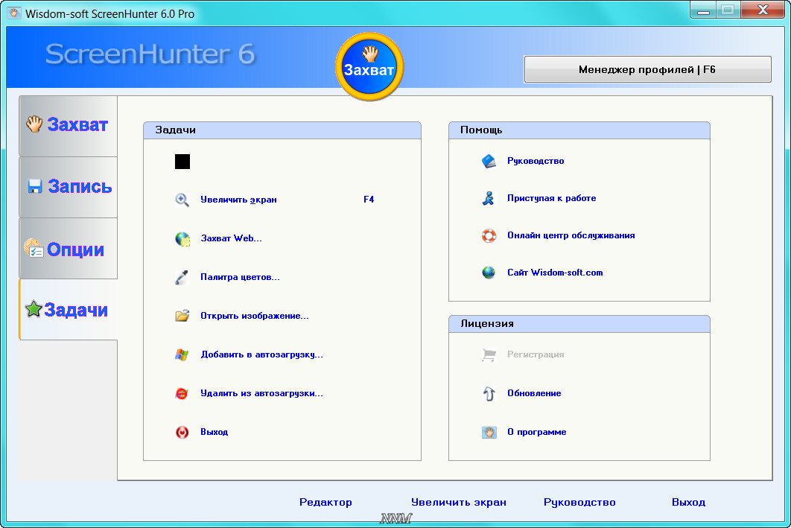This screenshot has height=528, width=791.
Task: Click the Сайт Wisdom-soft.com link
Action: (555, 273)
